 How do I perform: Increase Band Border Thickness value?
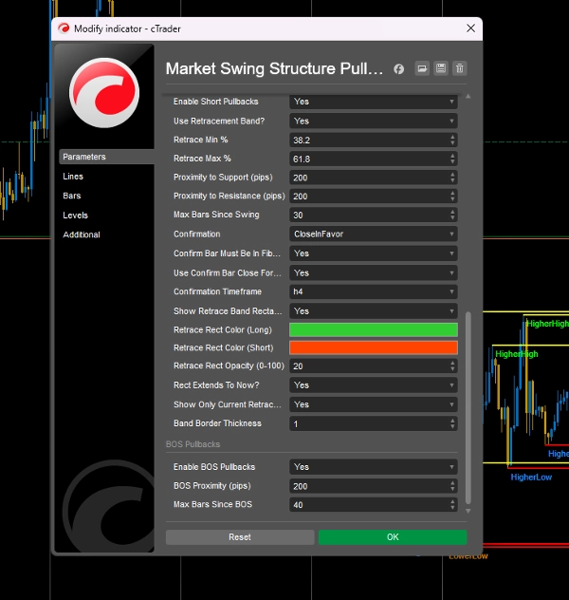coord(453,421)
